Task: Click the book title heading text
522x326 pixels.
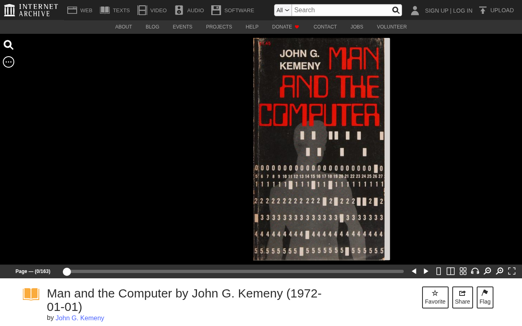Action: pos(184,300)
